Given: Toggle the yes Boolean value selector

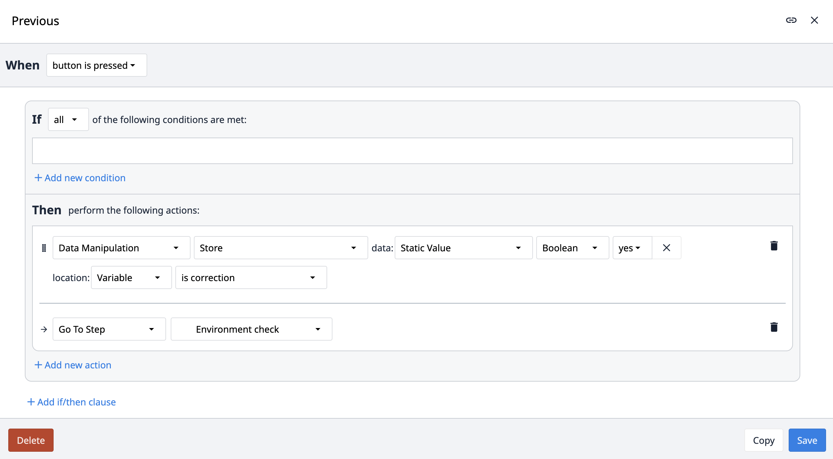Looking at the screenshot, I should coord(630,248).
